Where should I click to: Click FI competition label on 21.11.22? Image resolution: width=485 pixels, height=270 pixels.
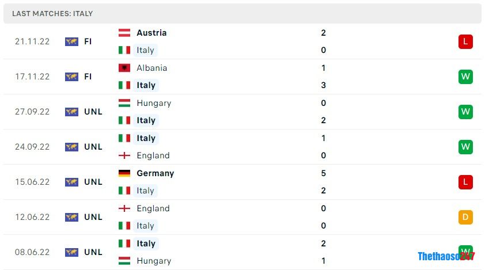coord(88,41)
